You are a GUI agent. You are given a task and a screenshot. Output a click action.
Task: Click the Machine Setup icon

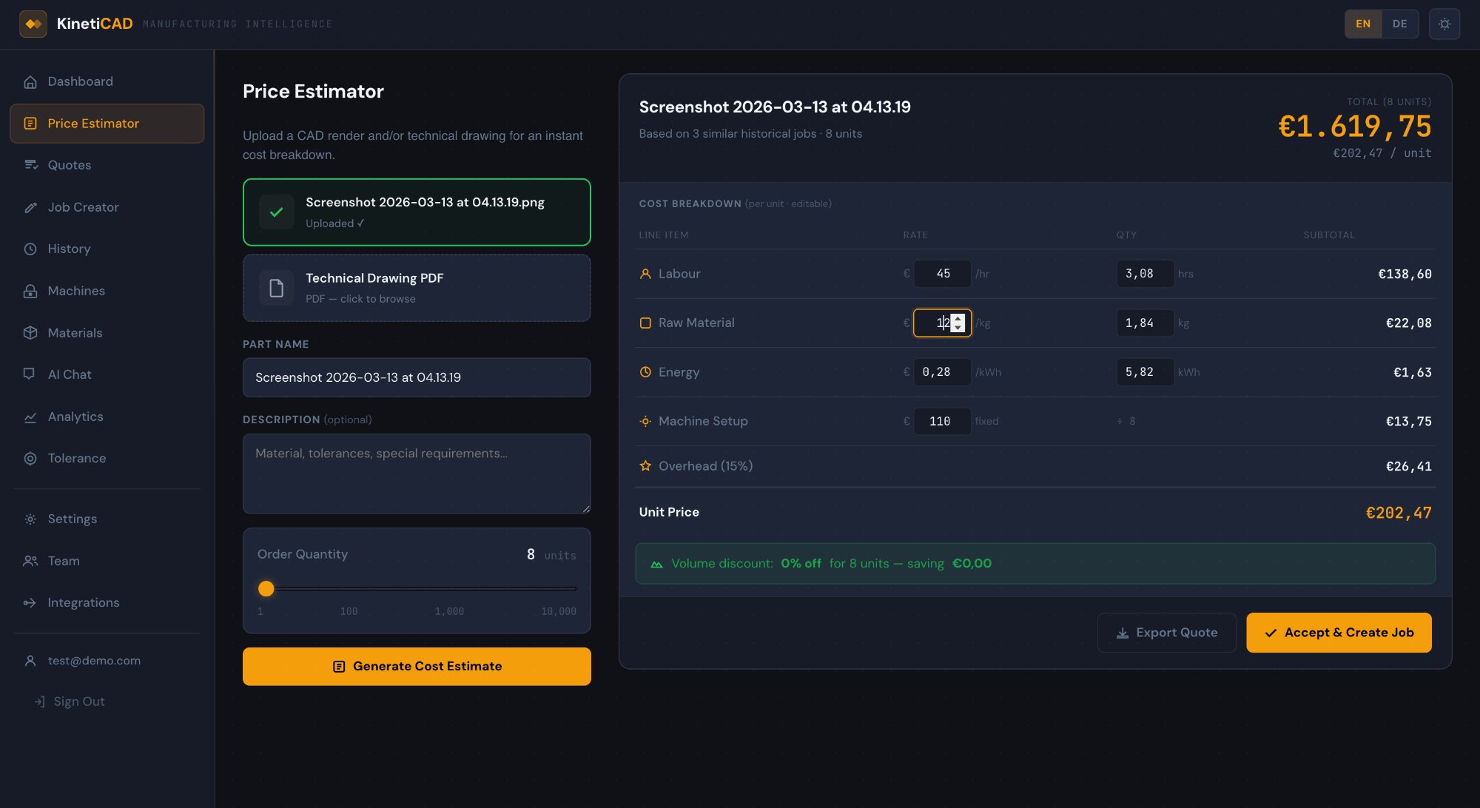pyautogui.click(x=644, y=420)
